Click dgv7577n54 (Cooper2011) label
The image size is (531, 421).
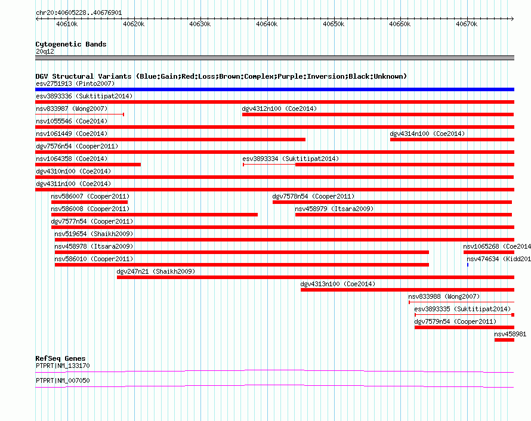point(92,221)
